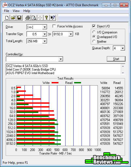Screen dimensions: 131x167
Task: Uncheck the Direct I/O checkbox
Action: click(94, 26)
